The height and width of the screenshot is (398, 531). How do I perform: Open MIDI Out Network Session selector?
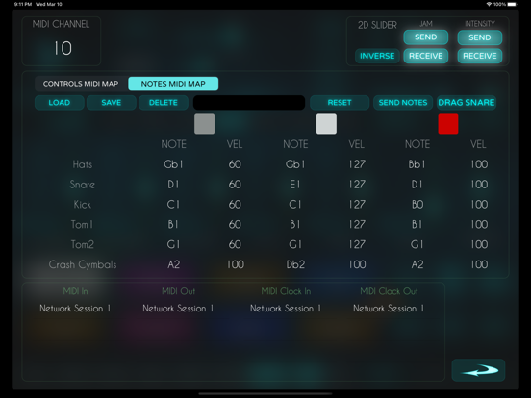click(x=178, y=309)
